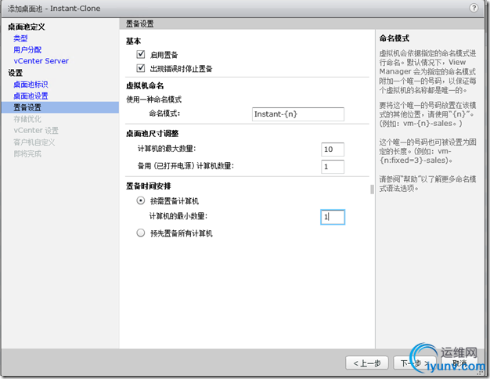Click the 命名模式 field with Instant-{n}
The width and height of the screenshot is (490, 379).
[x=297, y=114]
